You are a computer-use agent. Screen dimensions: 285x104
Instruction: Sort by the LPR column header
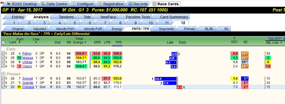point(107,42)
